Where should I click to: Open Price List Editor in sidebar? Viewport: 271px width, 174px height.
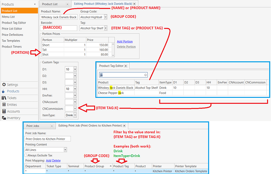[x=12, y=29]
